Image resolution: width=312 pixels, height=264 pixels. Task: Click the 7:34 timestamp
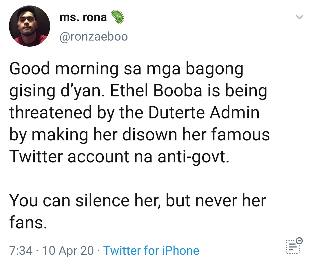21,250
